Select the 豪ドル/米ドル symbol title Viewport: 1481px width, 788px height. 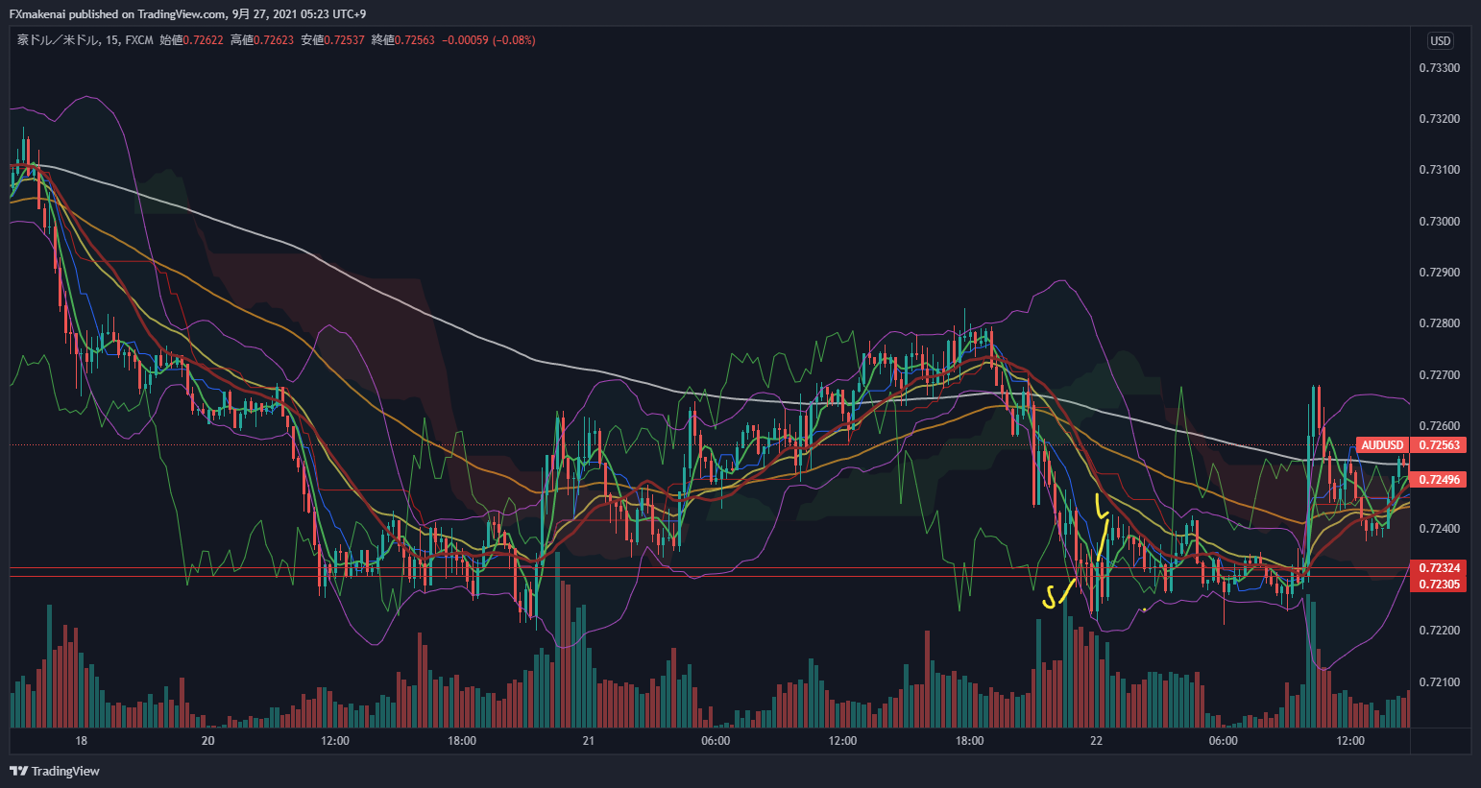point(60,40)
